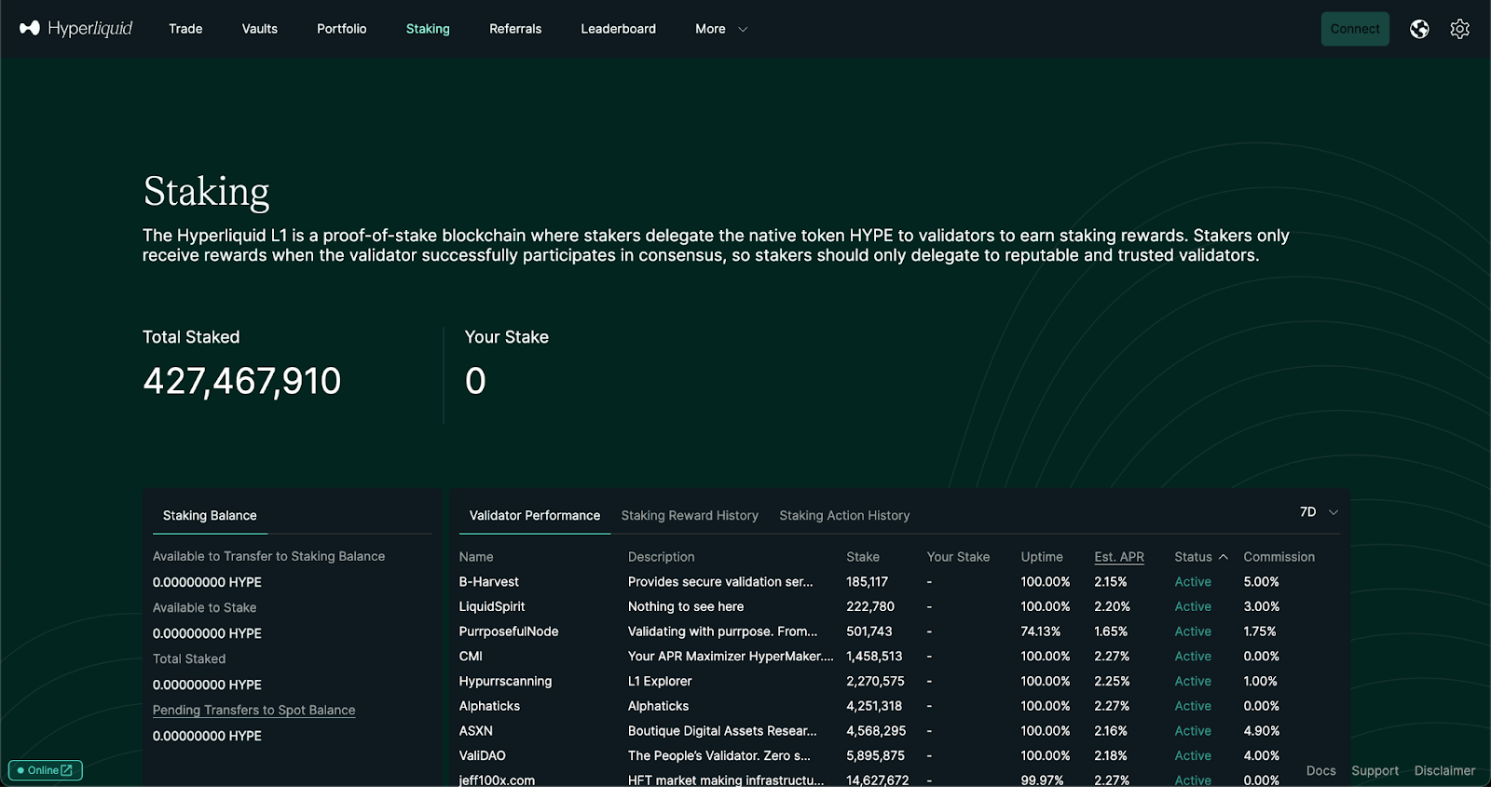Open the Support link
1491x787 pixels.
1375,770
